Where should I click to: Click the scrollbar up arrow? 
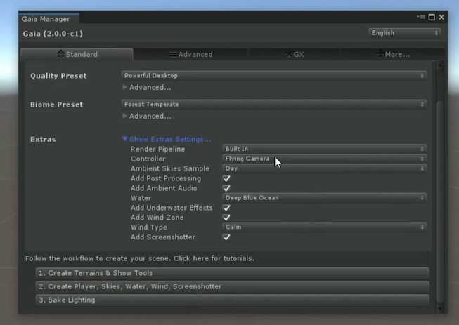tap(440, 65)
